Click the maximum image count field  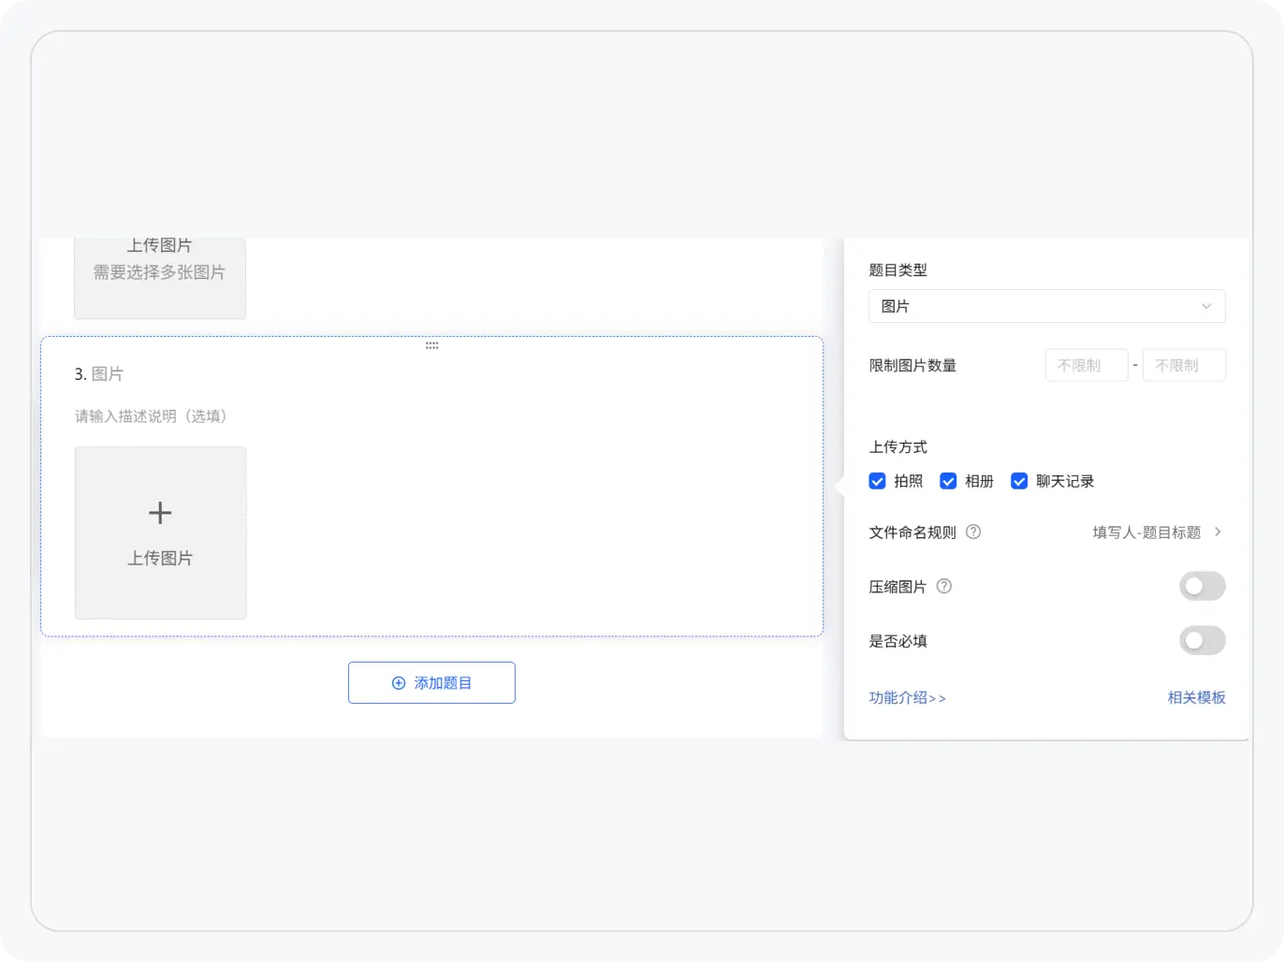(x=1184, y=365)
